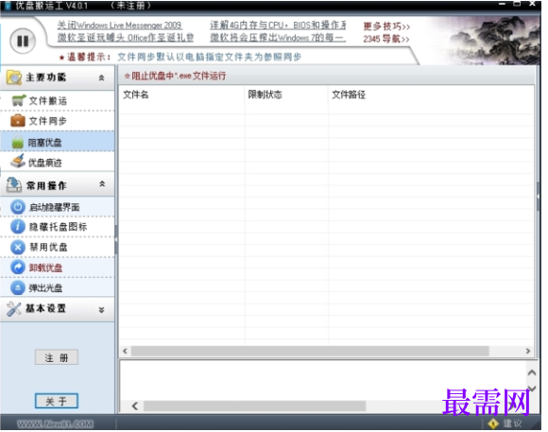Click the right edge panel splitter handle
The height and width of the screenshot is (432, 548).
point(539,197)
